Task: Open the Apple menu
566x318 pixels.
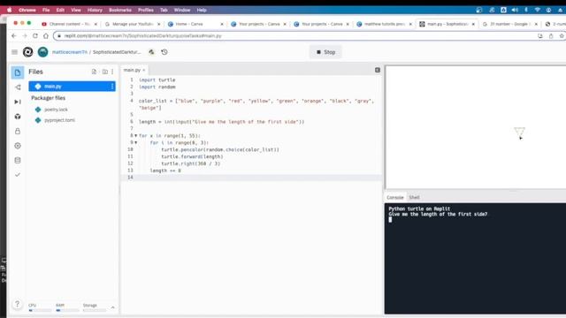Action: coord(9,10)
